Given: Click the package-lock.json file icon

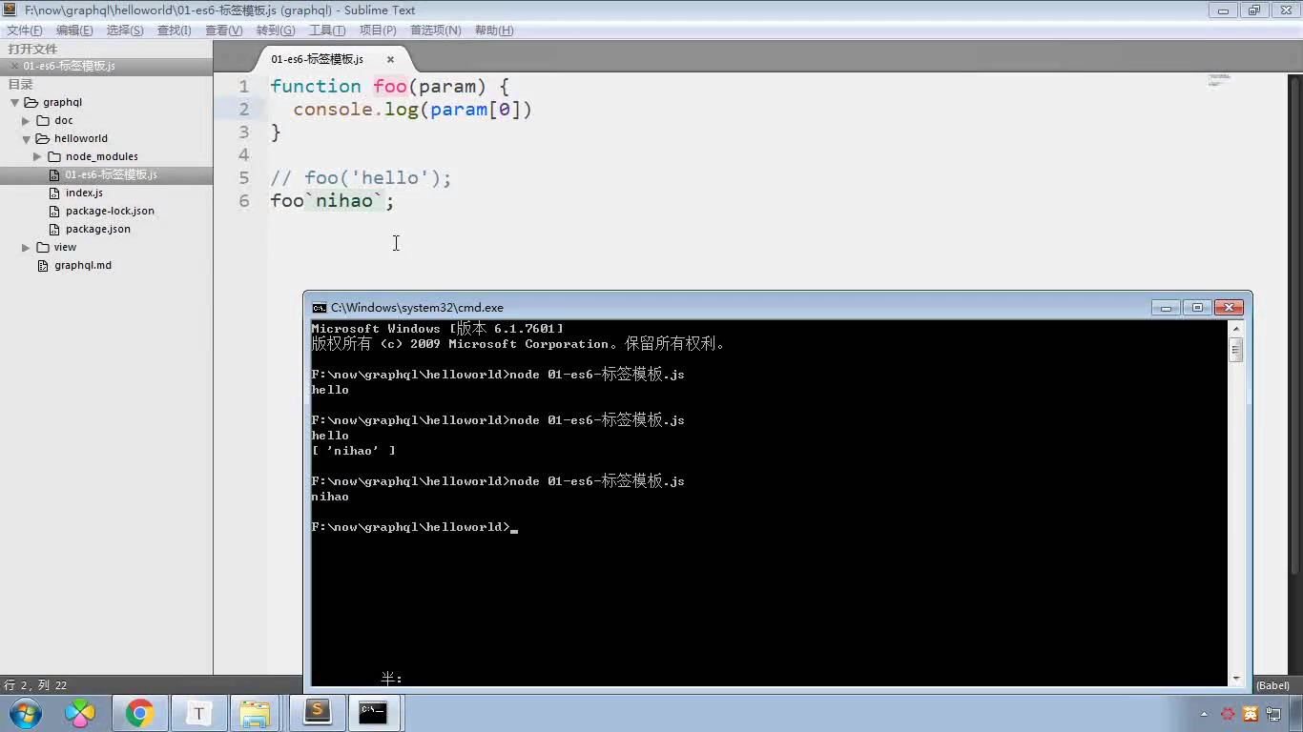Looking at the screenshot, I should point(55,211).
